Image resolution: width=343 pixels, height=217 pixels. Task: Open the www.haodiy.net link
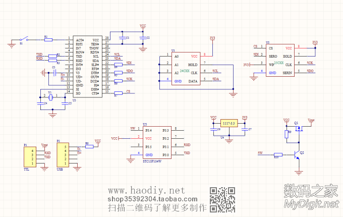click(147, 190)
